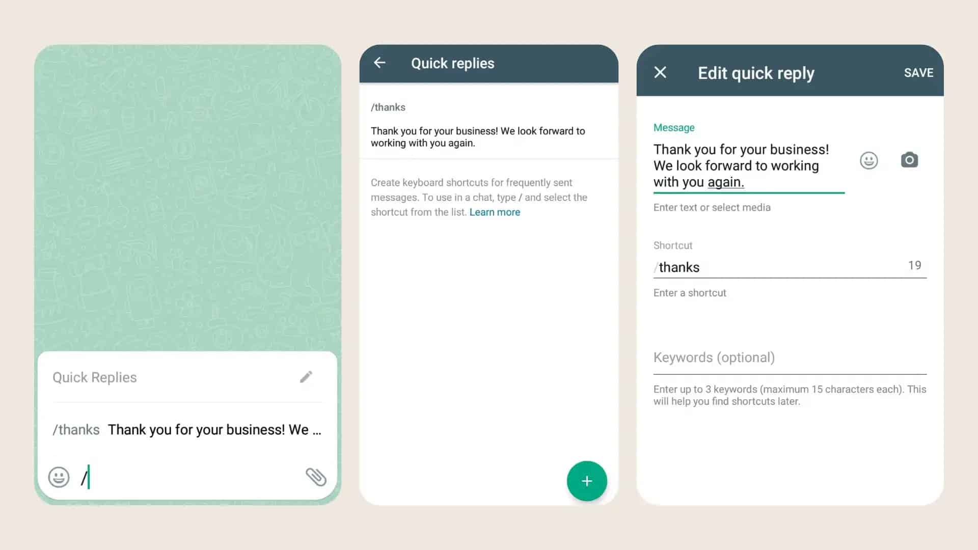Click the Quick Replies header label
978x550 pixels.
95,377
